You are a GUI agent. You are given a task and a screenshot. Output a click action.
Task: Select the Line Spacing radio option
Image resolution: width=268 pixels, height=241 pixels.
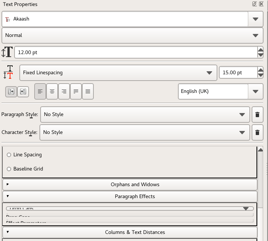pyautogui.click(x=9, y=155)
